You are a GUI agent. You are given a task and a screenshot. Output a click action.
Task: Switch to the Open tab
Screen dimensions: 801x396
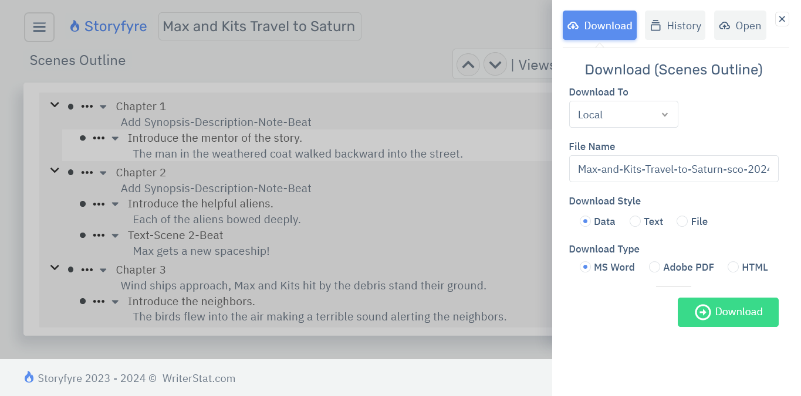coord(740,25)
